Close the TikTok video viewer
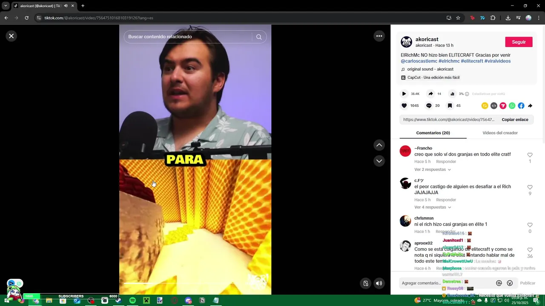This screenshot has width=545, height=306. coord(11,36)
